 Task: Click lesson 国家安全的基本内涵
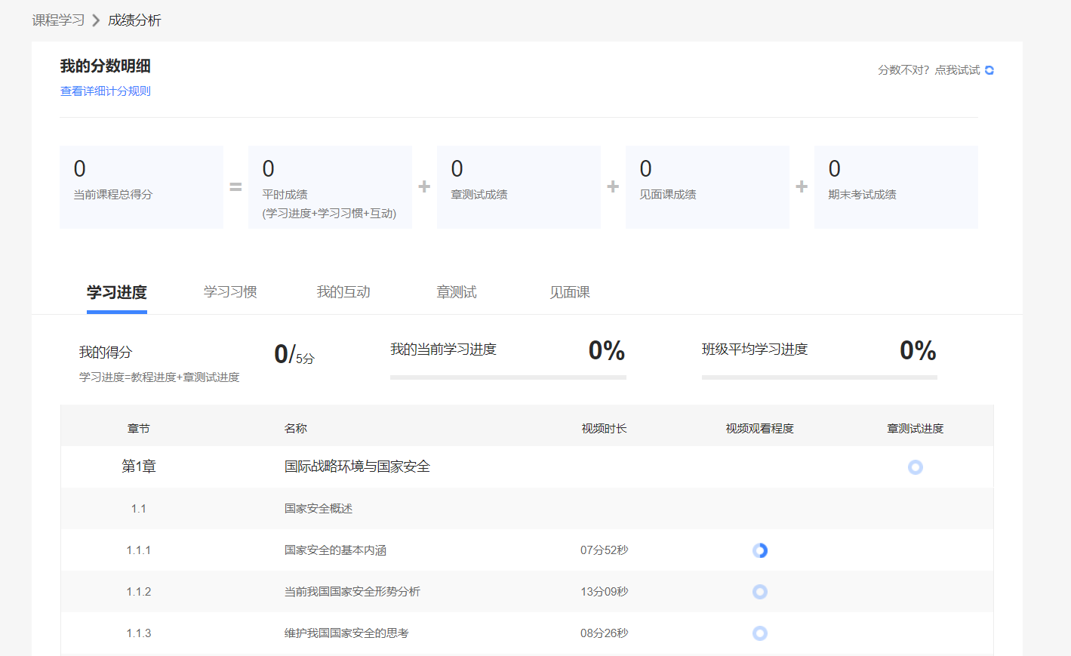[x=335, y=550]
